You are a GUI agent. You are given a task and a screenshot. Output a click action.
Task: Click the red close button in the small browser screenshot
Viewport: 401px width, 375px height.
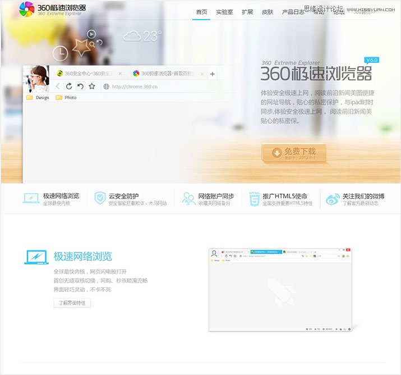348,250
